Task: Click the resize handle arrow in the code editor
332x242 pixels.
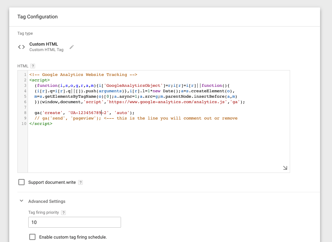Action: click(x=285, y=168)
